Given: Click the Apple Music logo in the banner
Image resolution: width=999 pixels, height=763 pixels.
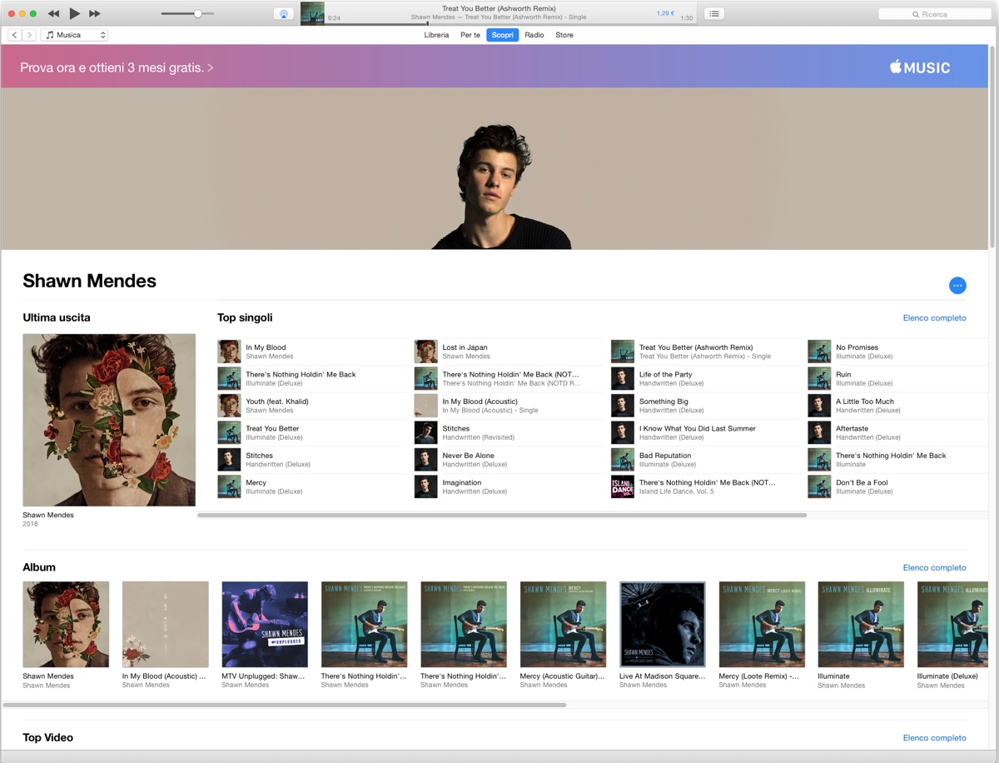Looking at the screenshot, I should [920, 67].
